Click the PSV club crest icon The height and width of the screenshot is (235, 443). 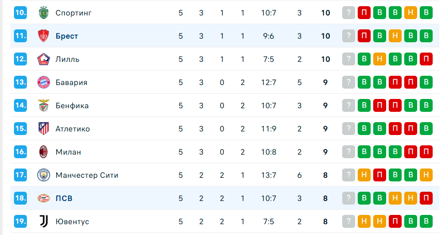click(43, 198)
